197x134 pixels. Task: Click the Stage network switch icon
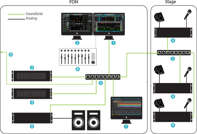coord(174,53)
